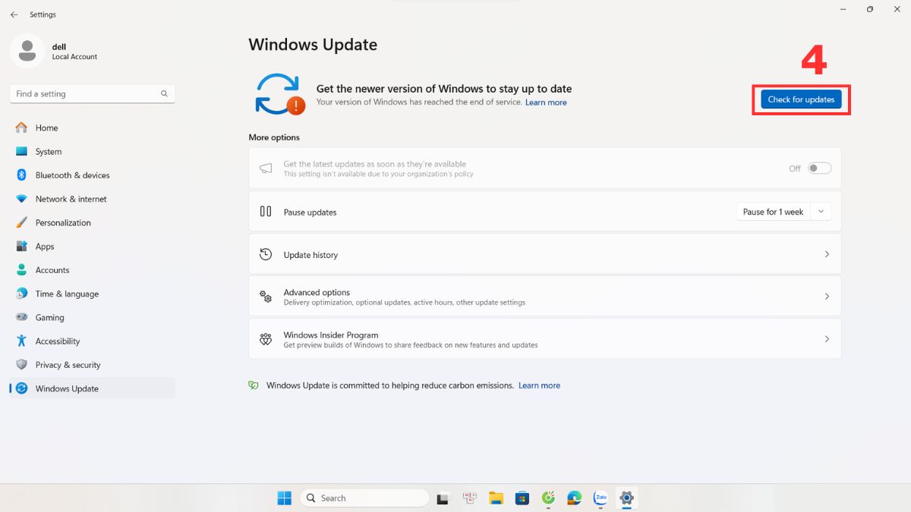Image resolution: width=911 pixels, height=512 pixels.
Task: Expand the Advanced options section
Action: [545, 296]
